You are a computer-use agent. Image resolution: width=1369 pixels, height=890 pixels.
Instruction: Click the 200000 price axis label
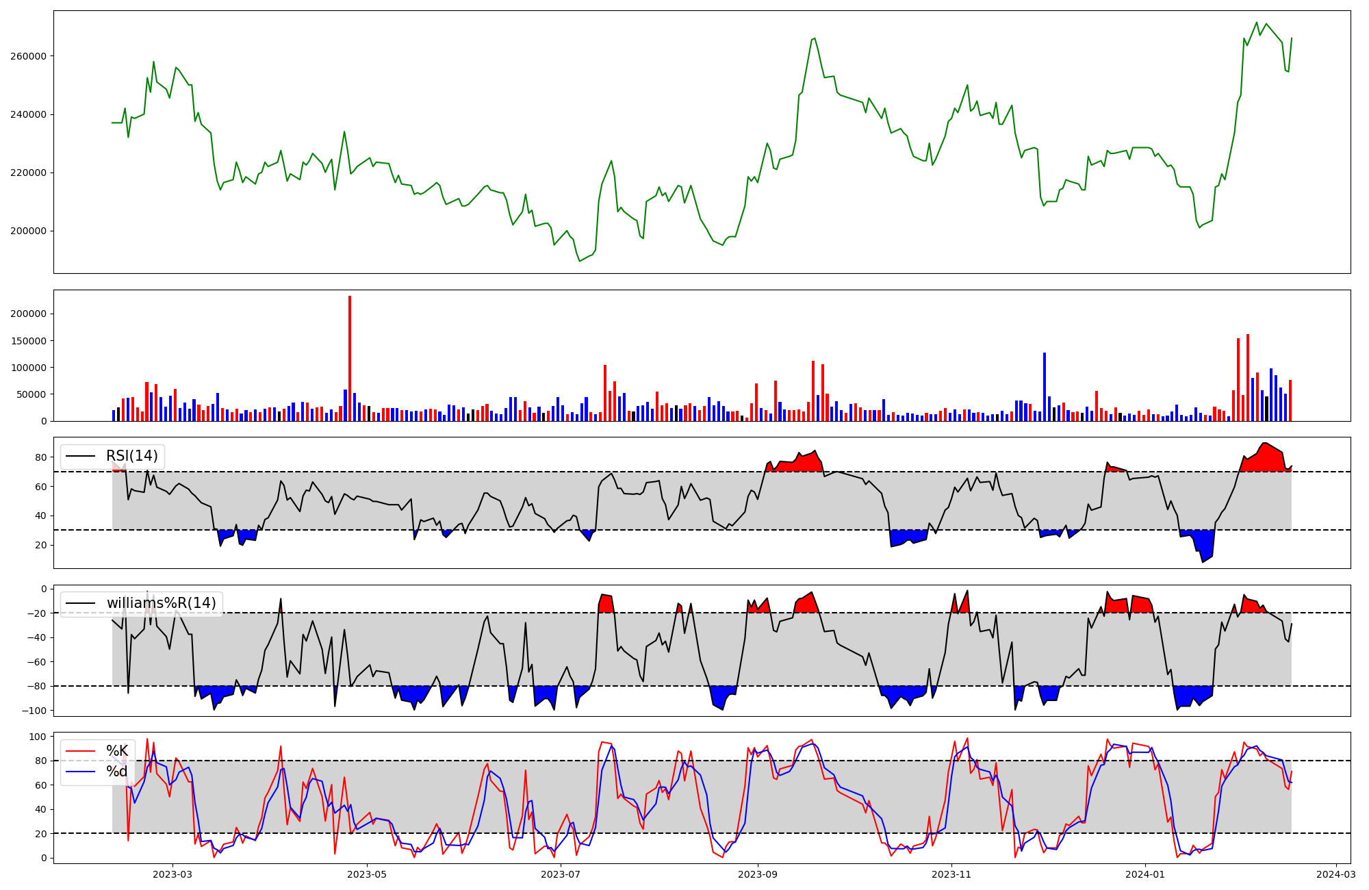tap(28, 231)
